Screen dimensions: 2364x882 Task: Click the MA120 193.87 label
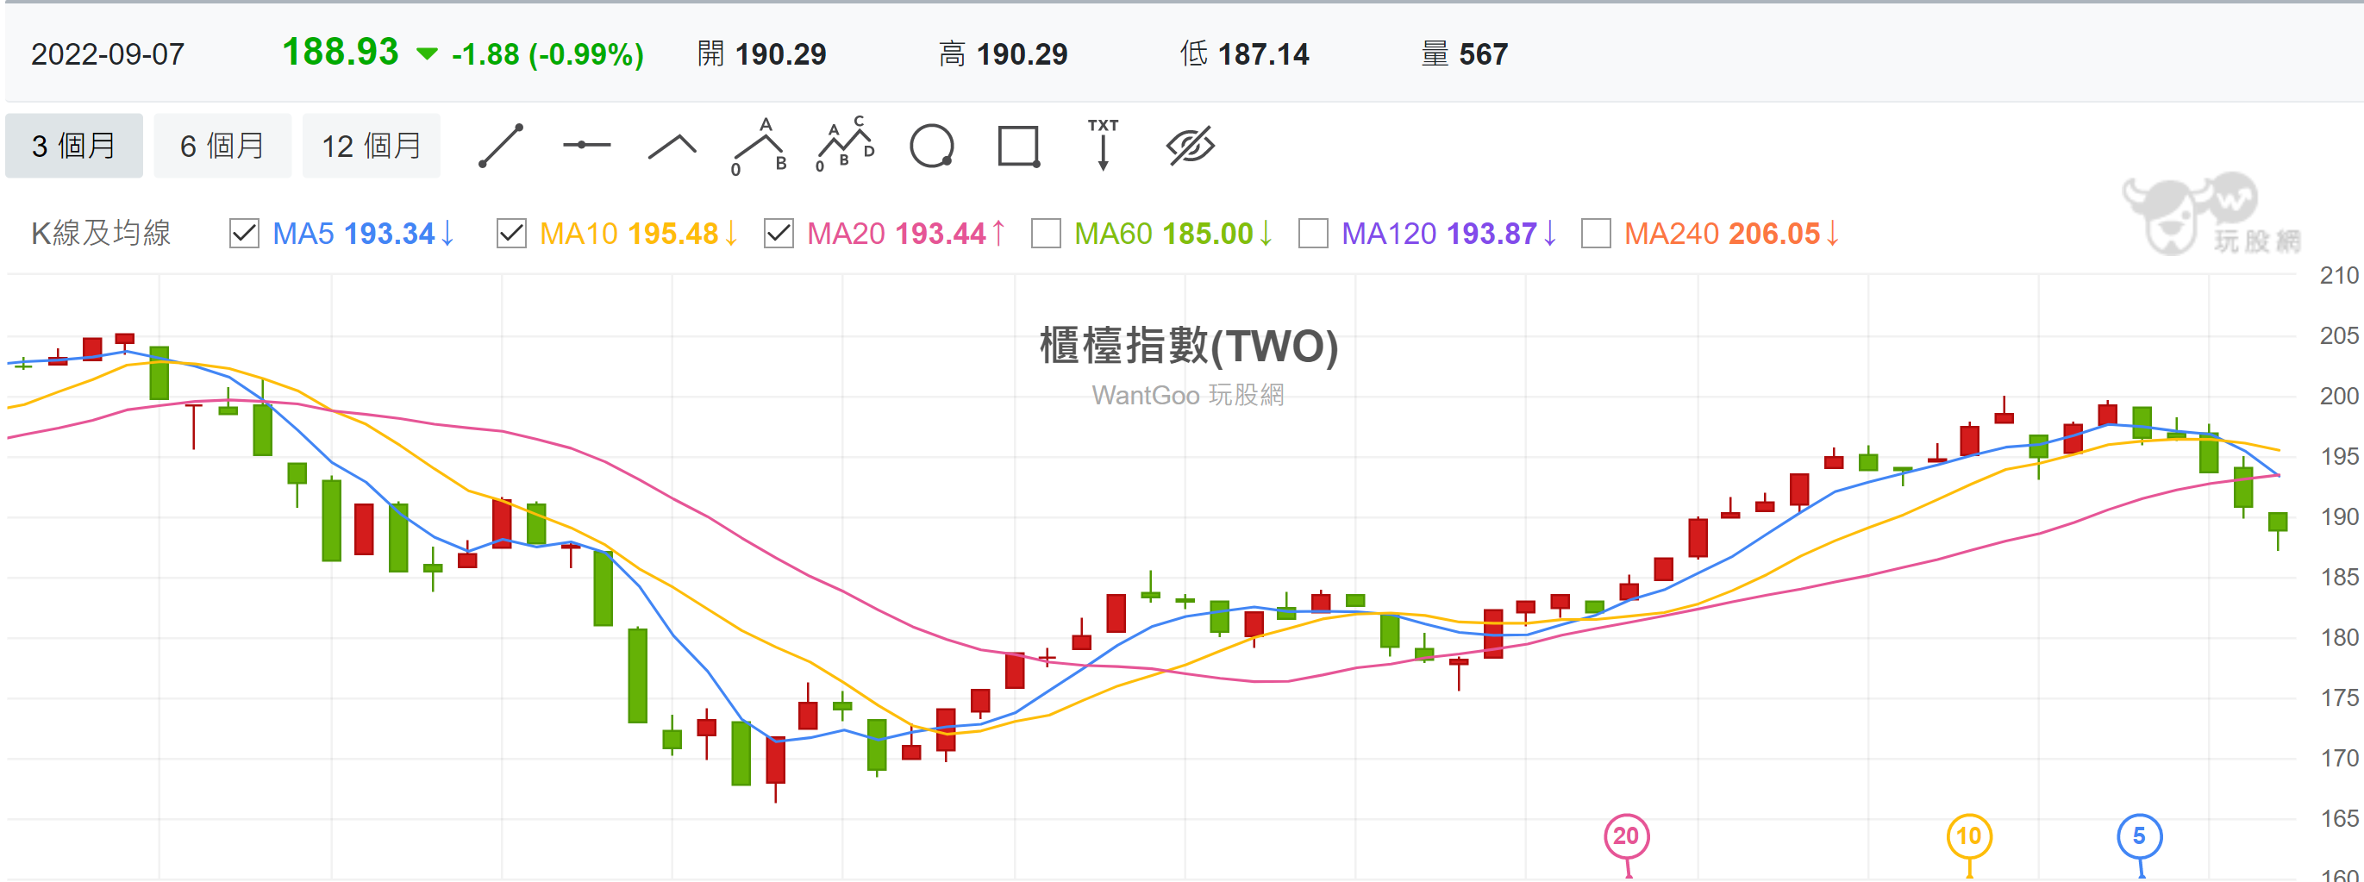1449,233
